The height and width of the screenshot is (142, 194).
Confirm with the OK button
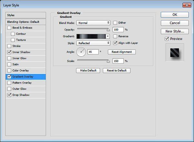175,15
